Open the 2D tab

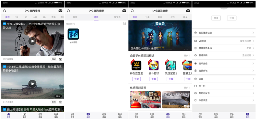tap(44, 17)
